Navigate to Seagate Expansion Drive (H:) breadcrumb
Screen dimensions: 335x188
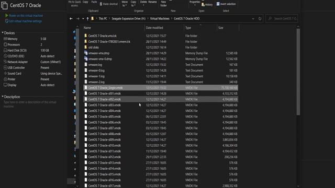[x=128, y=19]
